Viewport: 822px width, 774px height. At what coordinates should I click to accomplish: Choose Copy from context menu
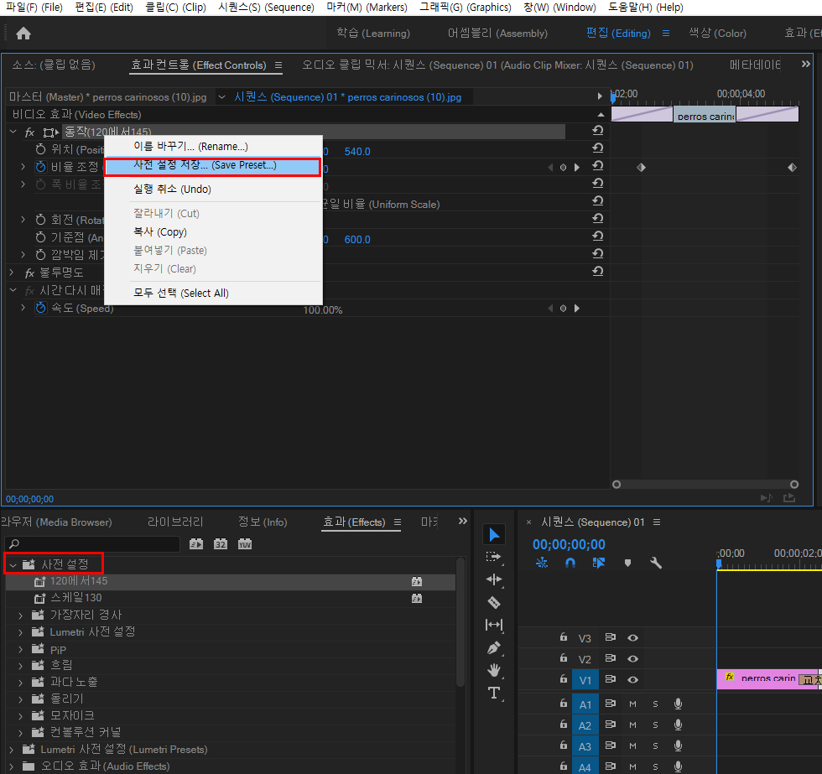[x=212, y=232]
